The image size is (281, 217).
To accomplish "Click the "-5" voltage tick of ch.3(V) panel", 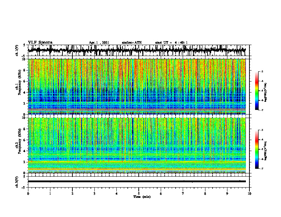I will tap(24, 188).
